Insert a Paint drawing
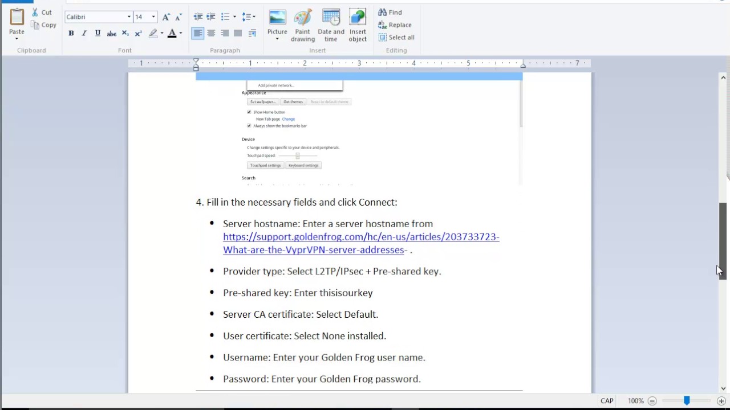Viewport: 730px width, 410px height. coord(303,25)
